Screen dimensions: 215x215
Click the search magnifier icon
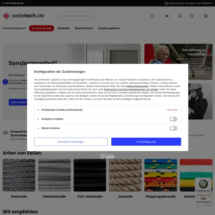(152, 16)
